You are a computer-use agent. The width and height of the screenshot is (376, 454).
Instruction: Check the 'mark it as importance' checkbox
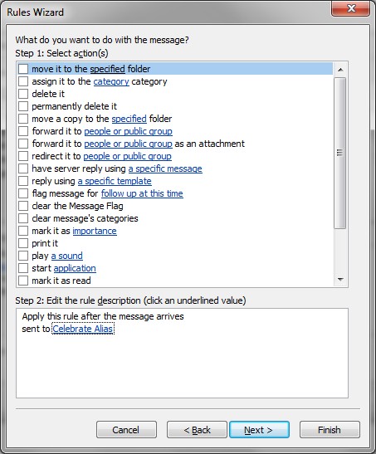[x=23, y=231]
